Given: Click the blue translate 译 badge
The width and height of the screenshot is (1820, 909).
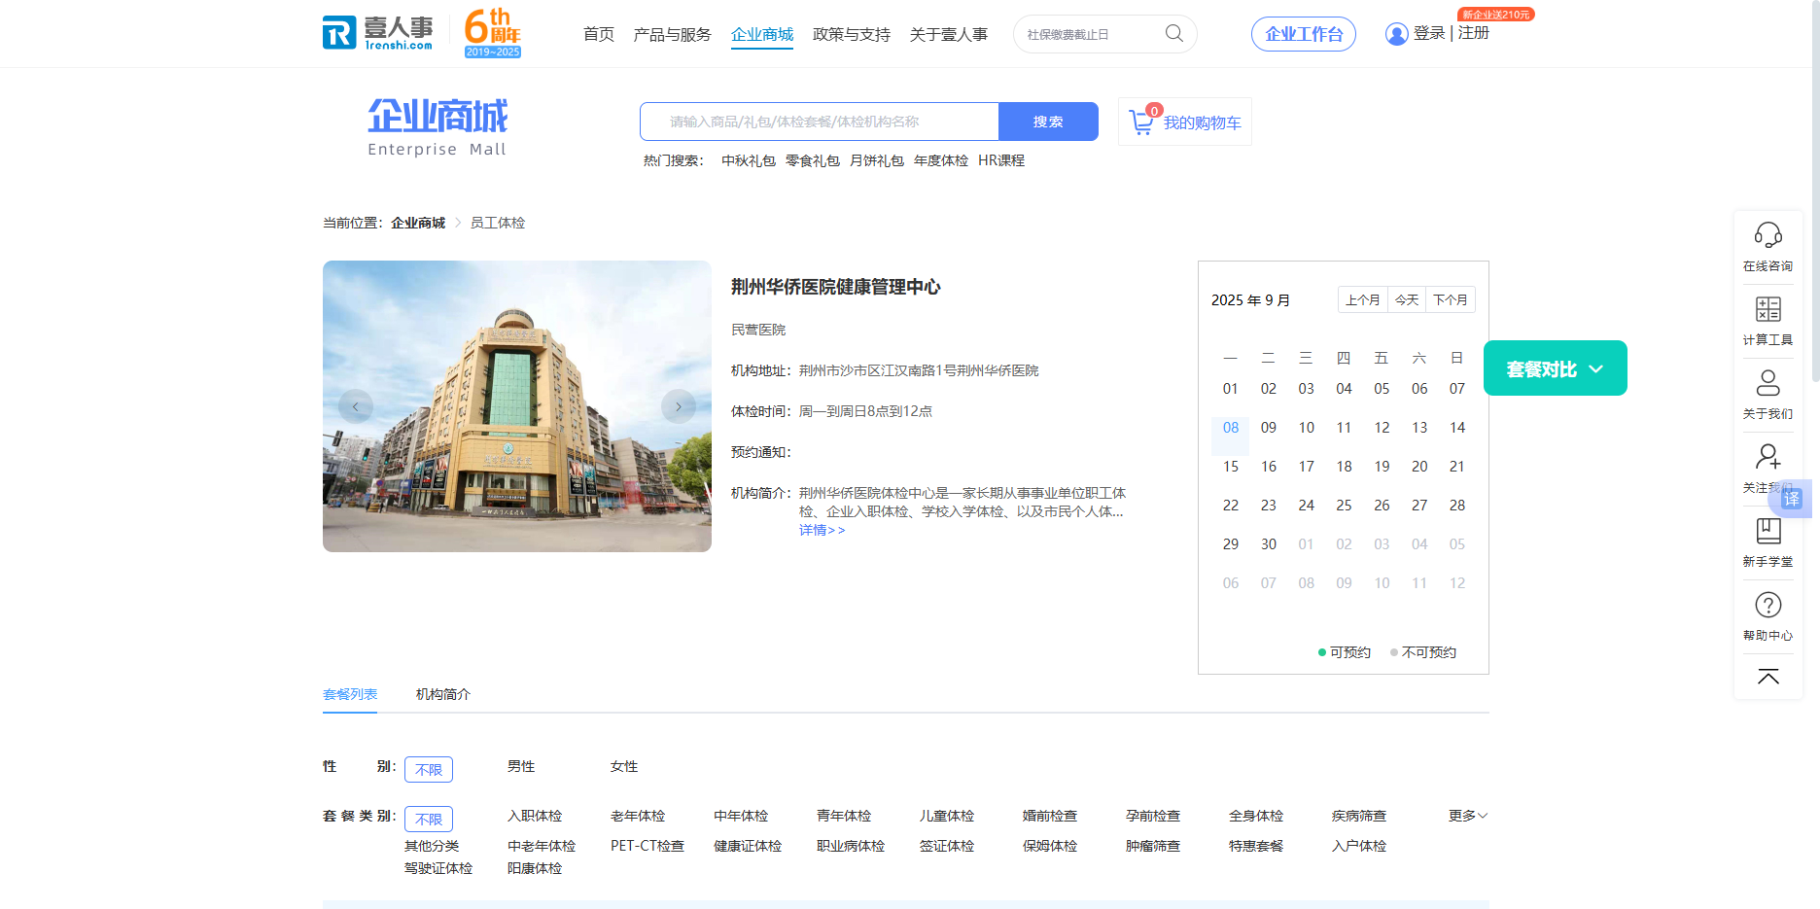Looking at the screenshot, I should click(1792, 499).
